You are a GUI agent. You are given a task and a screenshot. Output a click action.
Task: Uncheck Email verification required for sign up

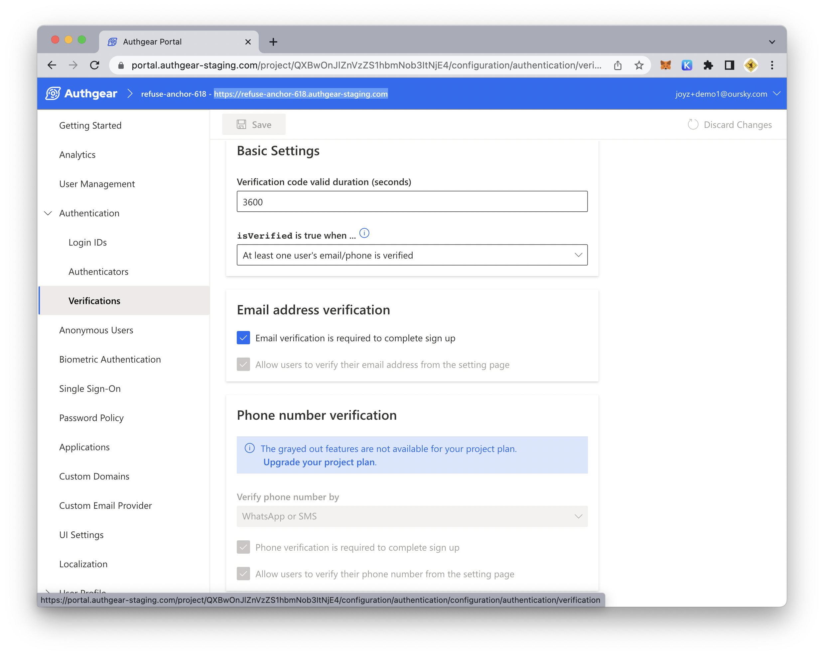(x=243, y=338)
